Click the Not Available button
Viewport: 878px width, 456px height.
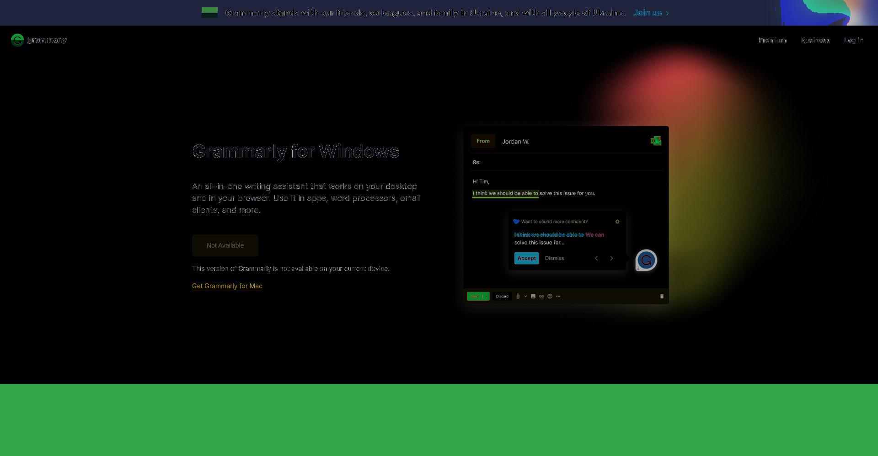click(x=225, y=245)
